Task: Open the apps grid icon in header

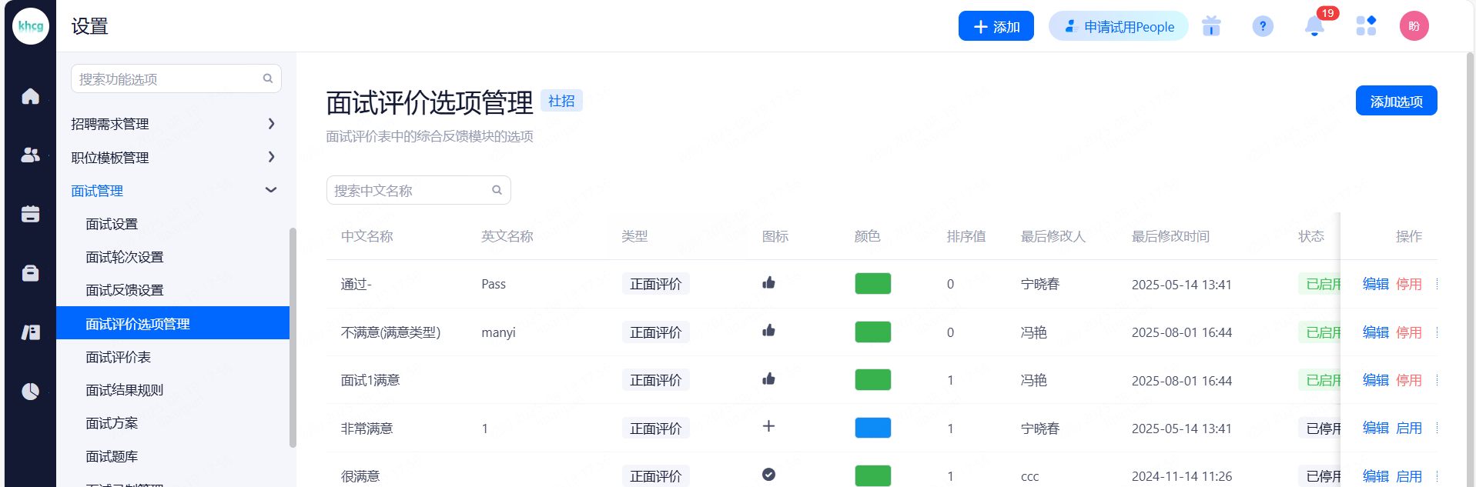Action: point(1366,27)
